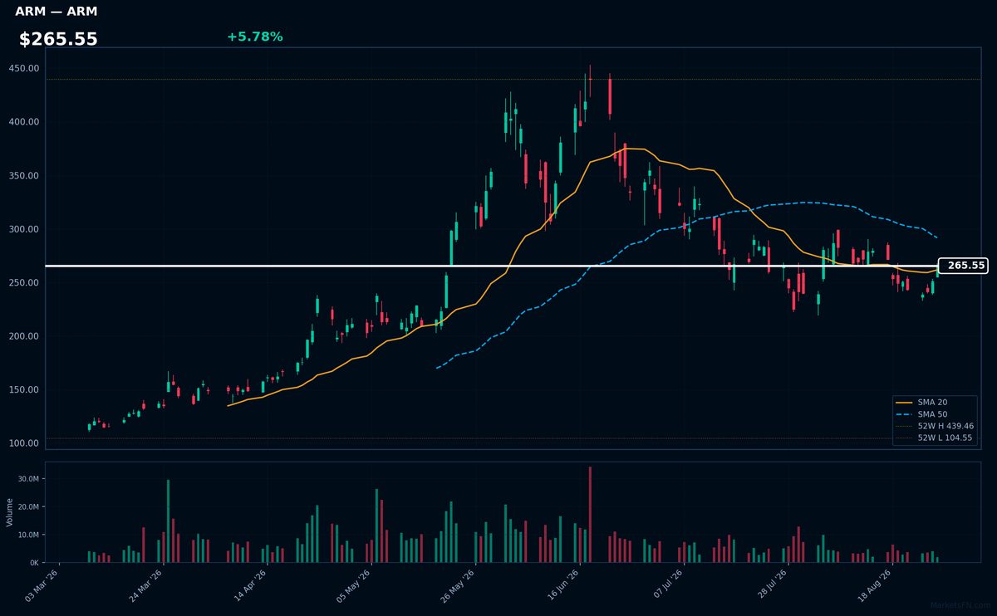997x616 pixels.
Task: Select SMA 20 legend entry
Action: click(x=921, y=402)
